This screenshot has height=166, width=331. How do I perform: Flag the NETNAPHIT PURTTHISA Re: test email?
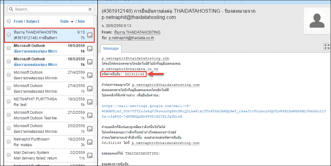(x=90, y=102)
